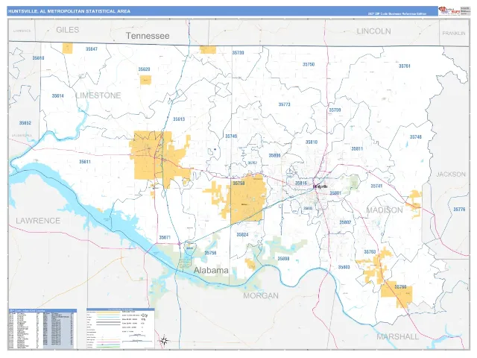This screenshot has height=358, width=477.
Task: Select ZIP code 35741
Action: 376,186
